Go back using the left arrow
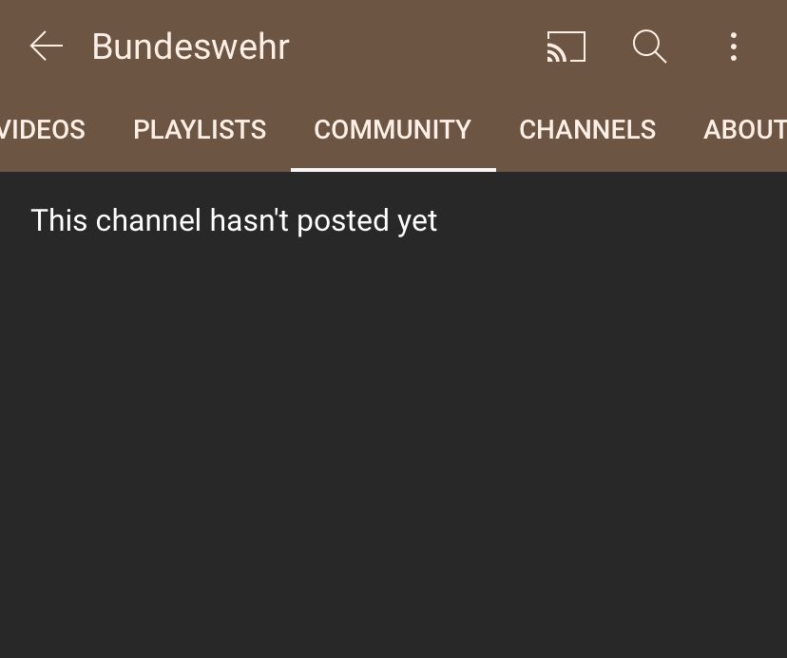The width and height of the screenshot is (787, 658). tap(47, 47)
